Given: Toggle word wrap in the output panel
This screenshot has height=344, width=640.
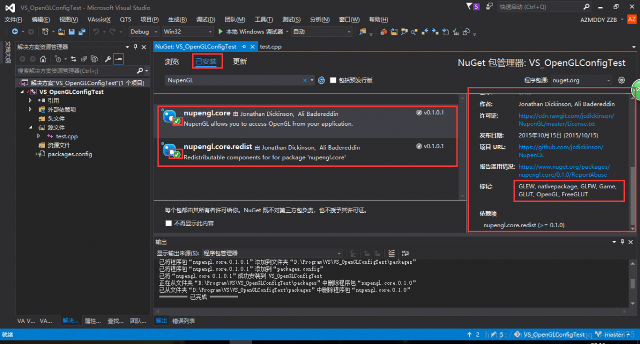Looking at the screenshot, I should click(x=405, y=253).
